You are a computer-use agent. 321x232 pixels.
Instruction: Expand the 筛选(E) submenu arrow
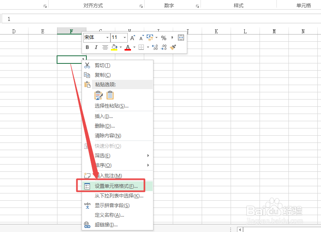[148, 155]
